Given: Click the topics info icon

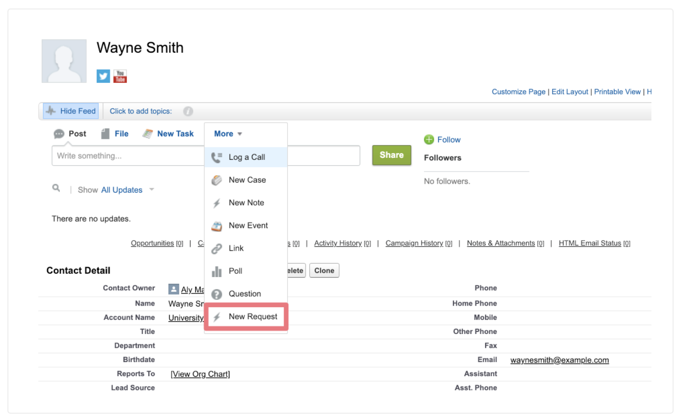Looking at the screenshot, I should point(188,111).
